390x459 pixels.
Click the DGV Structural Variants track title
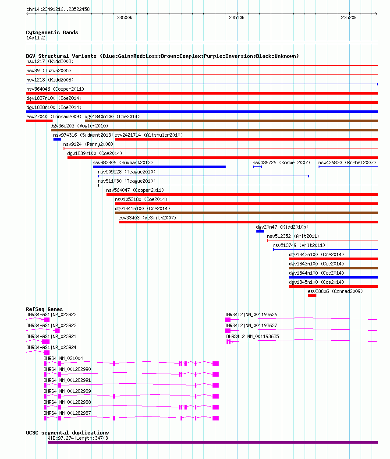point(163,56)
